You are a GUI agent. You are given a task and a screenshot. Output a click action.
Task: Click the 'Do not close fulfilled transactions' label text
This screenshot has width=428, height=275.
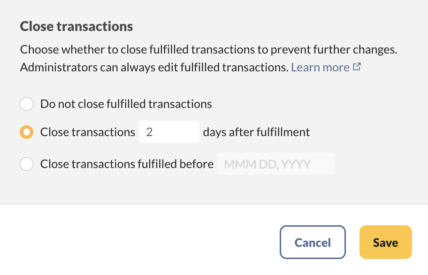click(126, 104)
